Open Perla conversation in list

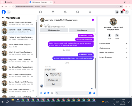tap(18, 76)
